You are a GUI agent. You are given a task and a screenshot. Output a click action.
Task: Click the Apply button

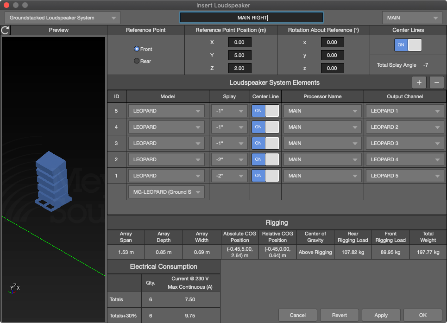pos(381,315)
